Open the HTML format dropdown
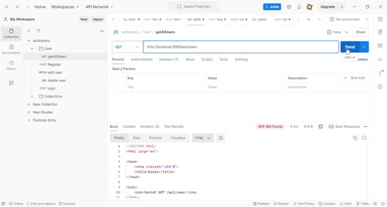The image size is (387, 207). (x=202, y=138)
